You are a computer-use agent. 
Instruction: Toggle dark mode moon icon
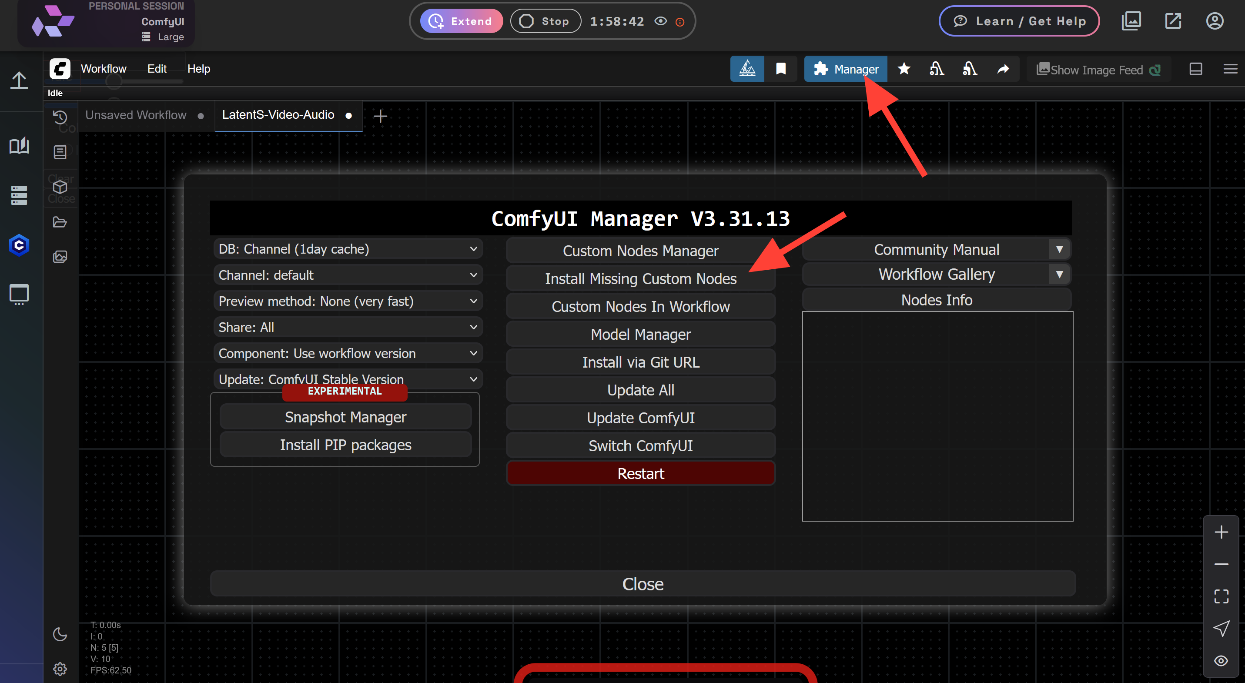60,634
